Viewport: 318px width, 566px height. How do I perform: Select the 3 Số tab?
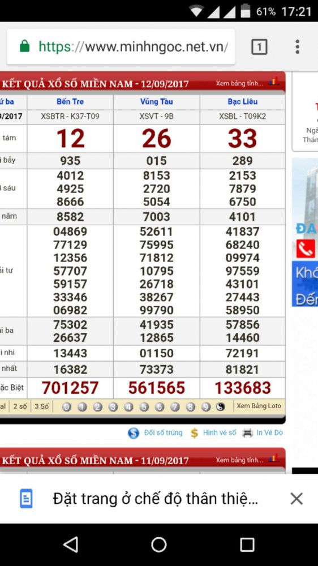[x=41, y=406]
